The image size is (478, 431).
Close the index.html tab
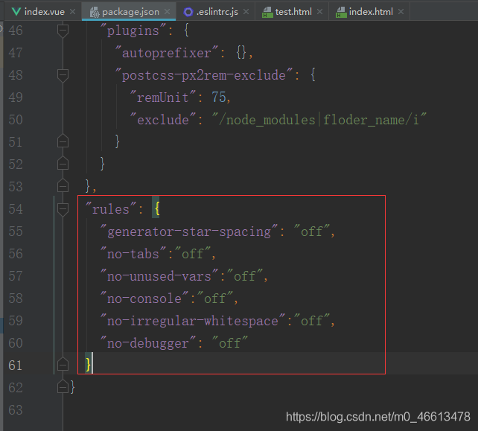[x=401, y=12]
